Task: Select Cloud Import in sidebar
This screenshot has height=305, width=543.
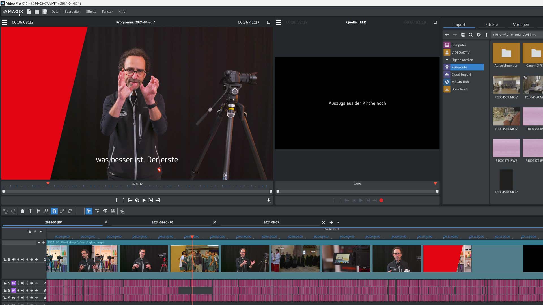Action: coord(461,75)
